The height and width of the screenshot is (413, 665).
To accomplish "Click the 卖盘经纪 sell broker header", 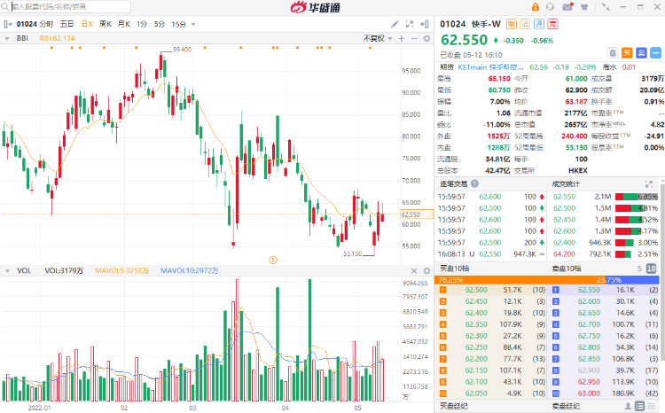I will (x=566, y=406).
